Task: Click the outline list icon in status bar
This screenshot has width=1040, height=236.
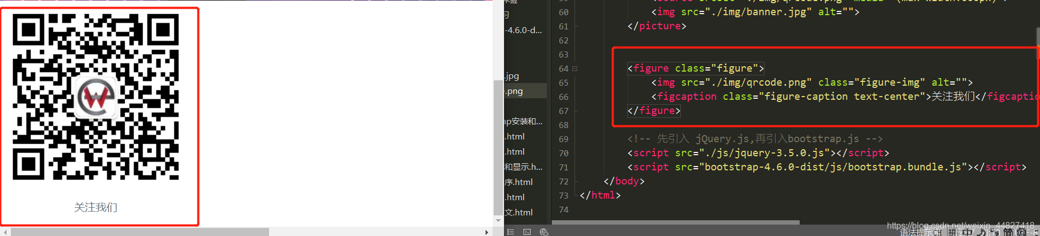Action: point(510,232)
